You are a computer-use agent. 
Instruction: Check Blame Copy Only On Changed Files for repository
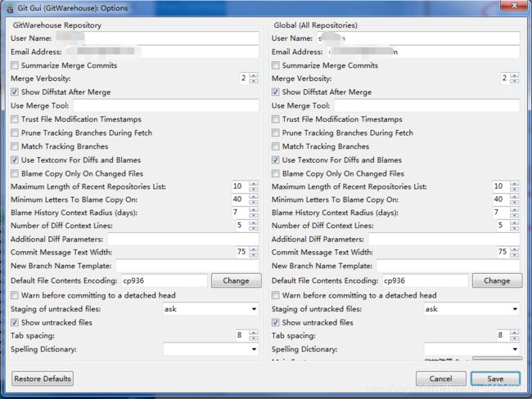coord(15,173)
